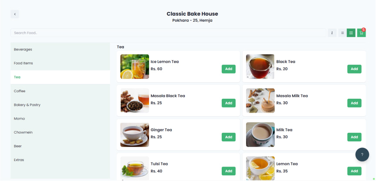This screenshot has width=376, height=181.
Task: Add Ice Lemon Tea to cart
Action: (x=229, y=69)
